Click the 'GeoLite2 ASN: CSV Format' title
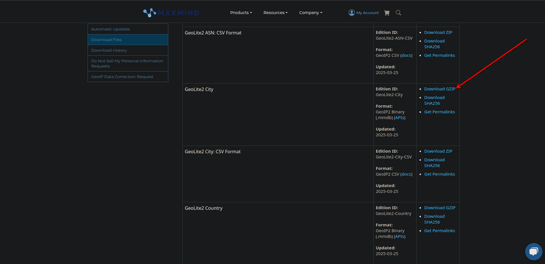The height and width of the screenshot is (264, 545). [x=213, y=33]
